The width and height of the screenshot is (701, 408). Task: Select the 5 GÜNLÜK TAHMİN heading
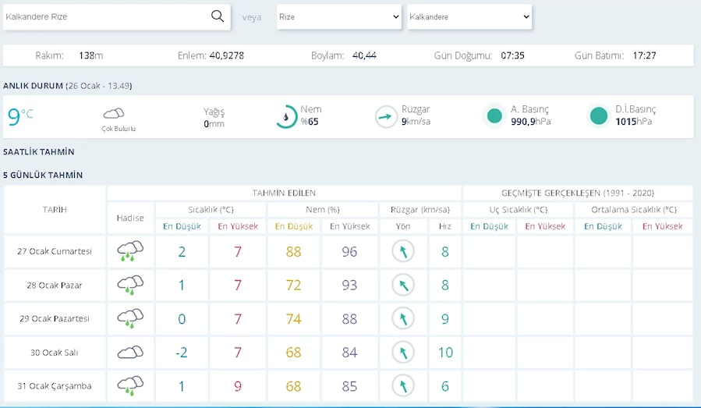pyautogui.click(x=43, y=175)
